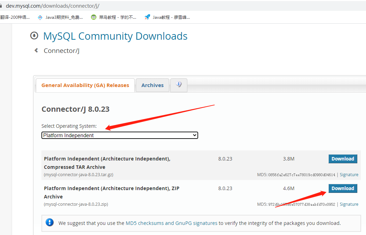Click the address bar URL
Viewport: 366px width, 235px height.
pyautogui.click(x=53, y=6)
